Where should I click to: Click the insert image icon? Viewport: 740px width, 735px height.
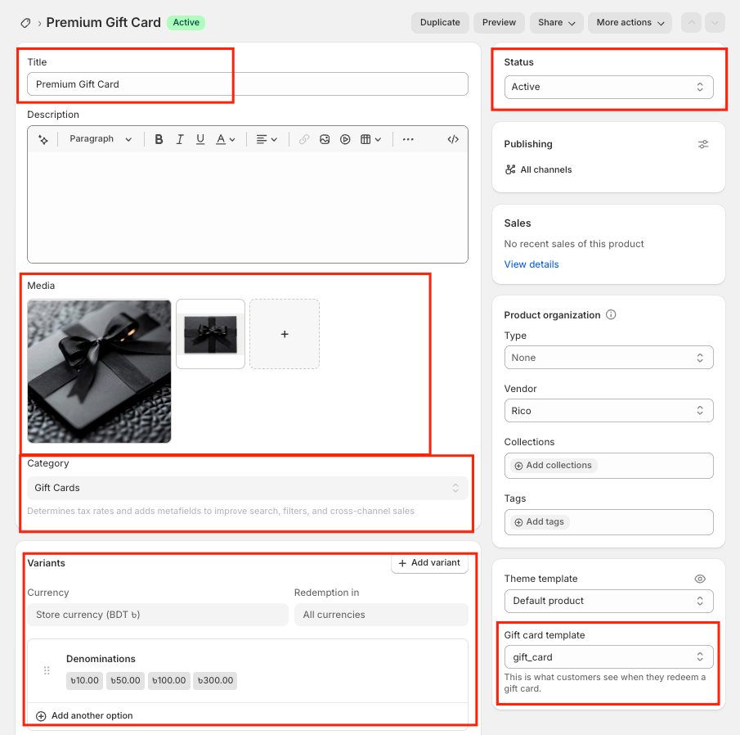(x=325, y=139)
